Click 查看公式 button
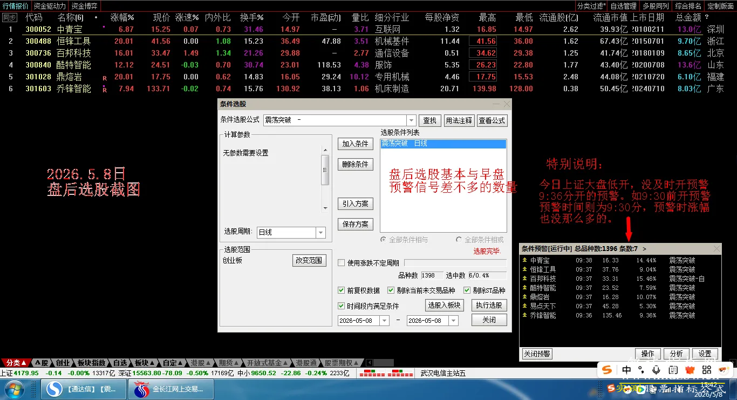The image size is (737, 400). coord(492,120)
